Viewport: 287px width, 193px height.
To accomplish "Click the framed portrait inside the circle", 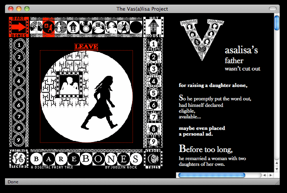I will (70, 85).
